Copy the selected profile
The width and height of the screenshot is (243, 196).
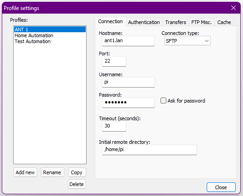point(77,172)
